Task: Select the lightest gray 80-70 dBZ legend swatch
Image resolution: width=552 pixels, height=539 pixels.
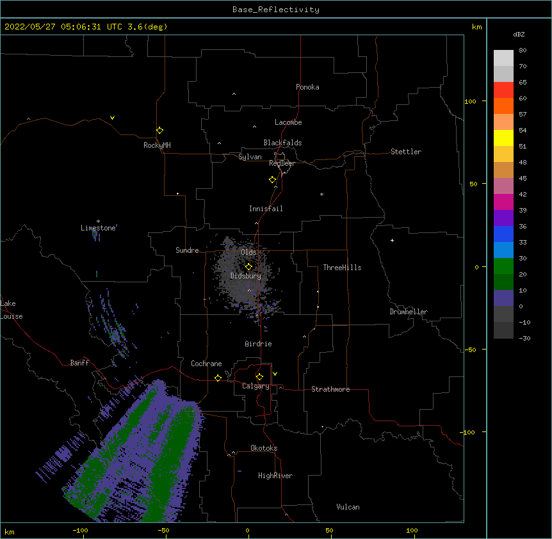Action: 503,58
